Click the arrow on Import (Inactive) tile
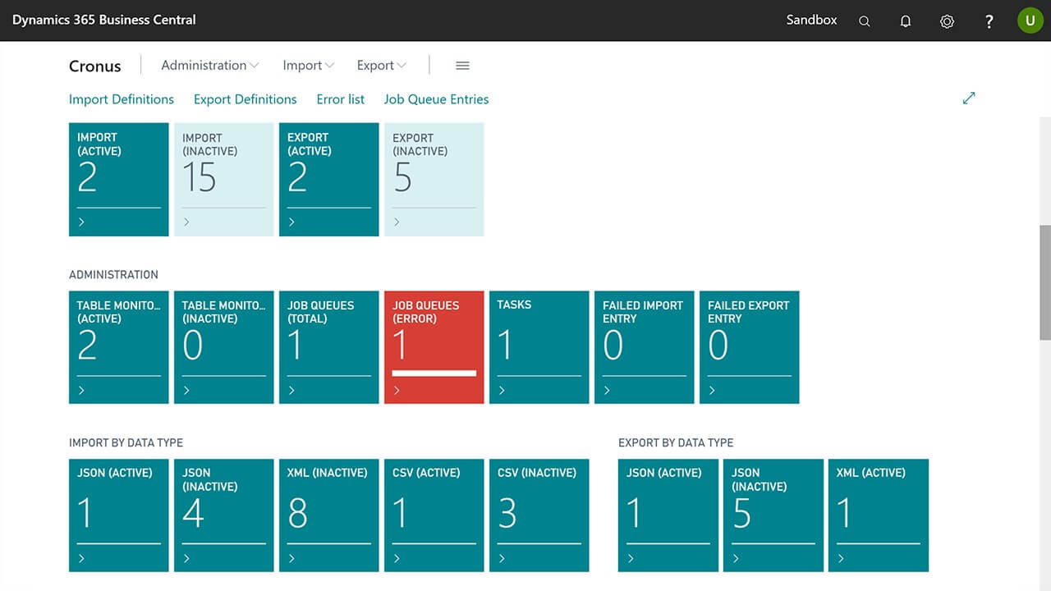The width and height of the screenshot is (1051, 591). tap(186, 222)
